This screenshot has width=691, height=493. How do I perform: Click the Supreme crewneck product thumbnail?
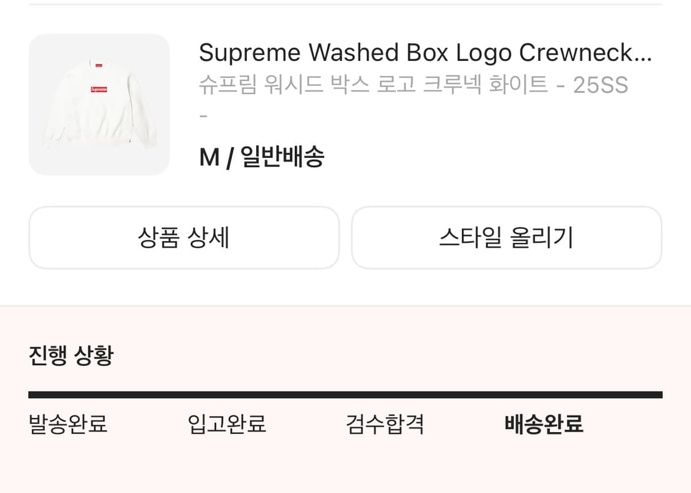pyautogui.click(x=99, y=105)
